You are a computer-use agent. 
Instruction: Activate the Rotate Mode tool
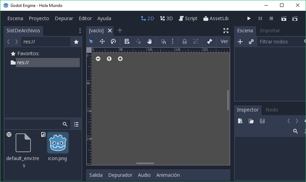113,41
